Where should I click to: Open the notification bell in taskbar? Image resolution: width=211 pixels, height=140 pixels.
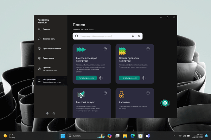206,136
